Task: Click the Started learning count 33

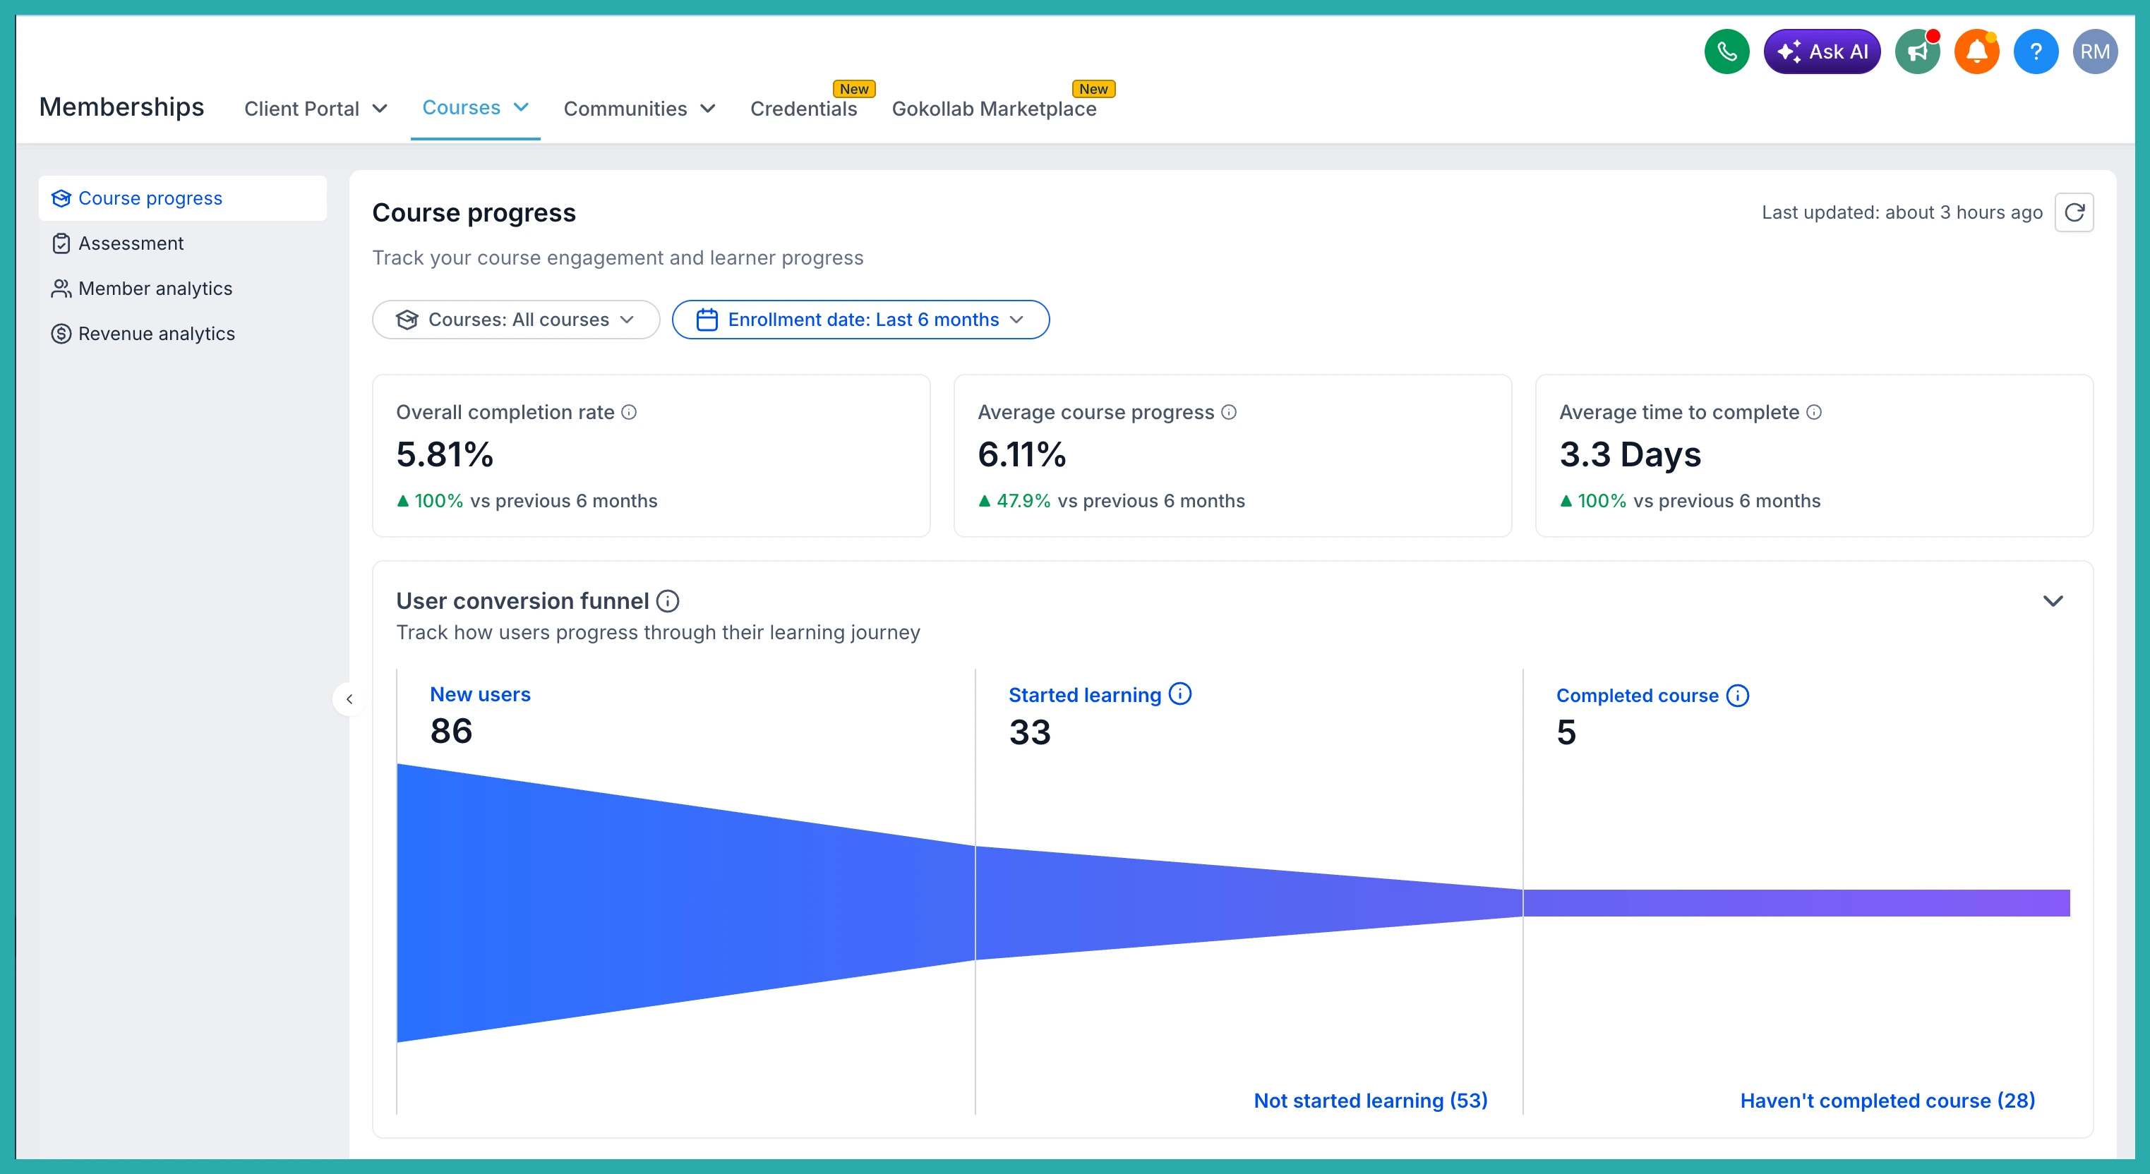Action: point(1030,732)
